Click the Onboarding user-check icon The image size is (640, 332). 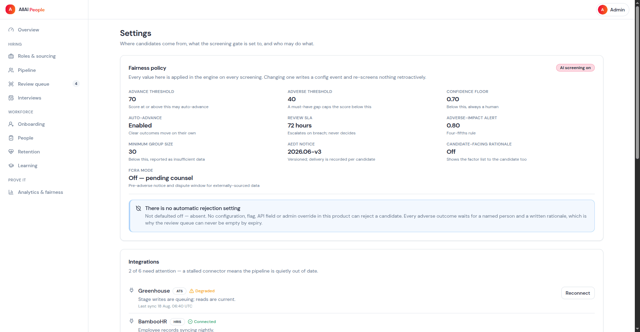click(x=11, y=124)
